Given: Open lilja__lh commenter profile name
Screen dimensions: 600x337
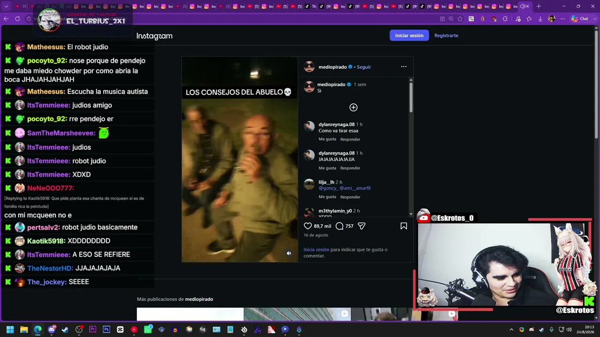Looking at the screenshot, I should pos(326,182).
